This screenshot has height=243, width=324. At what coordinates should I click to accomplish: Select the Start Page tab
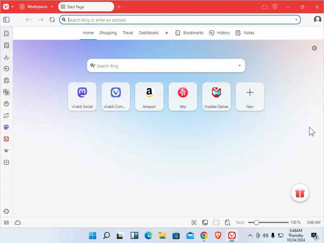[86, 7]
